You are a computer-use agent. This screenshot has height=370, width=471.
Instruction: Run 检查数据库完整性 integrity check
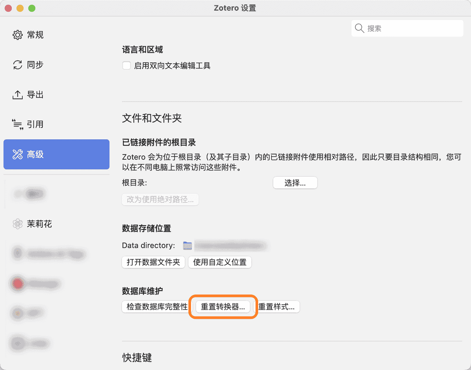tap(155, 307)
